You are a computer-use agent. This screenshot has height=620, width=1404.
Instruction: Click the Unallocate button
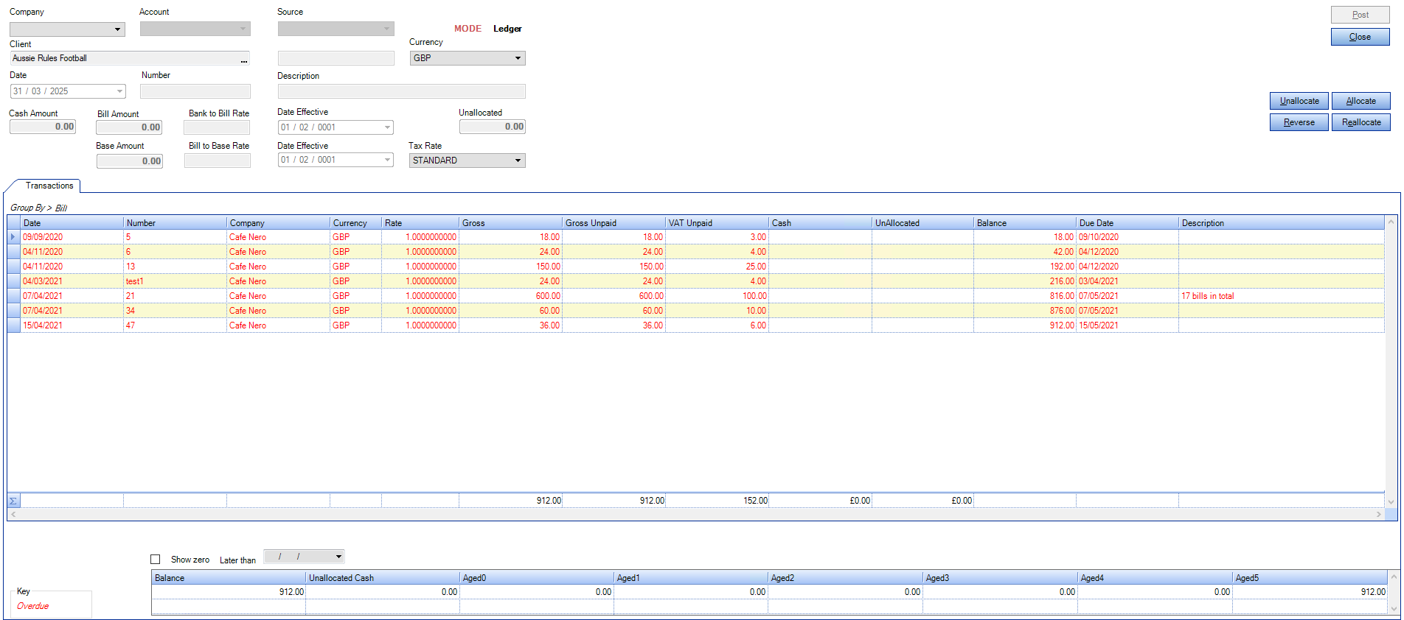tap(1299, 101)
